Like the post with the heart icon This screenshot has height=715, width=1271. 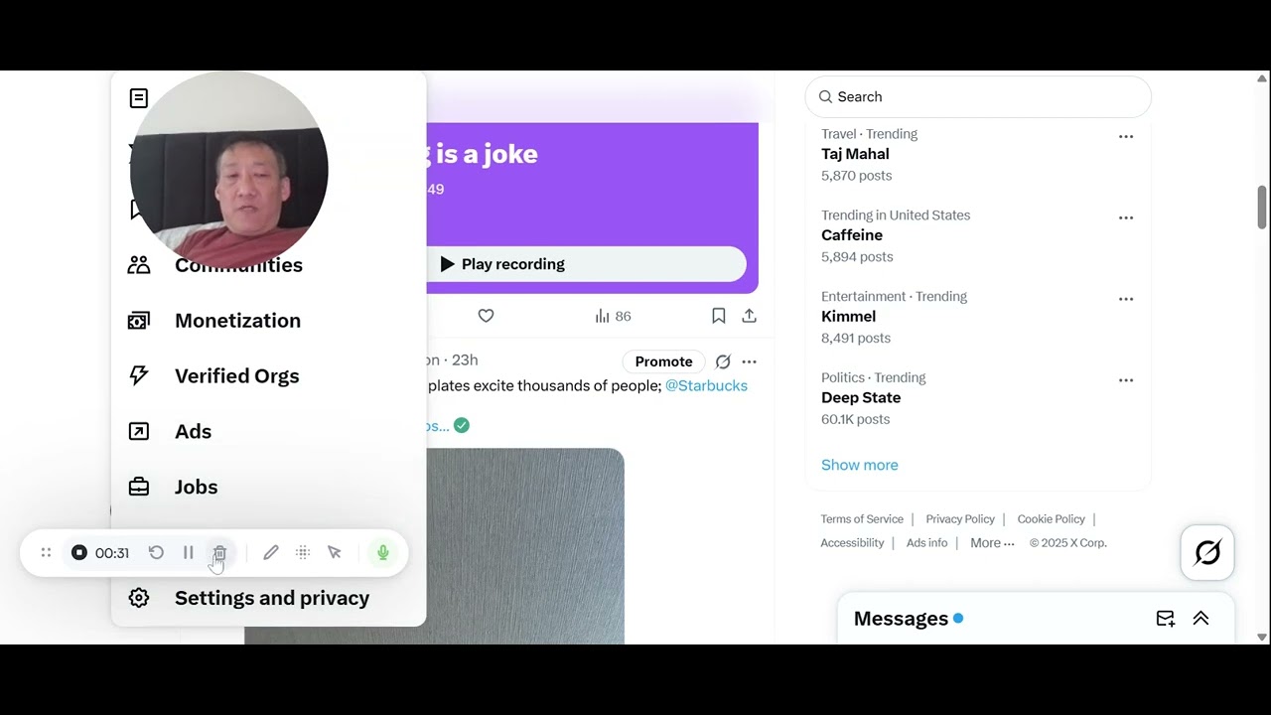486,316
